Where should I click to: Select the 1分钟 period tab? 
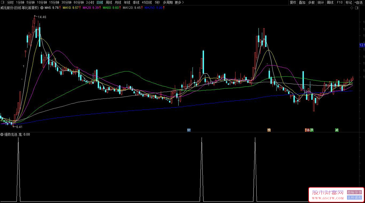(x=20, y=3)
